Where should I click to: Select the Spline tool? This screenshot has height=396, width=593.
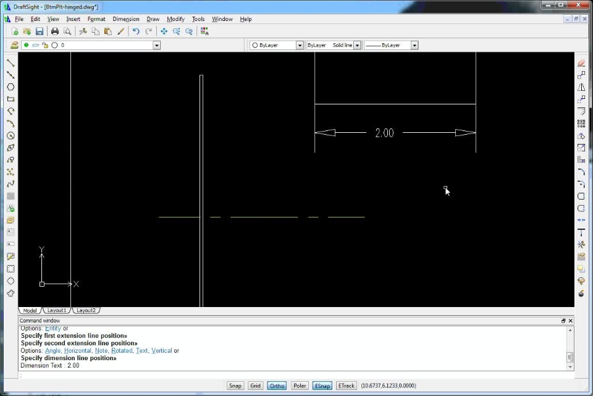tap(11, 184)
